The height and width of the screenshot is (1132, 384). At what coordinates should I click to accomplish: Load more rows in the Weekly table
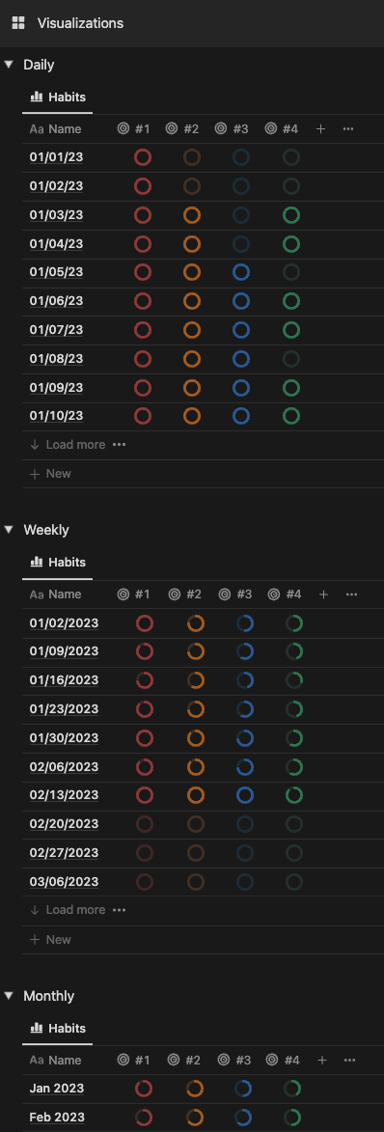coord(68,910)
